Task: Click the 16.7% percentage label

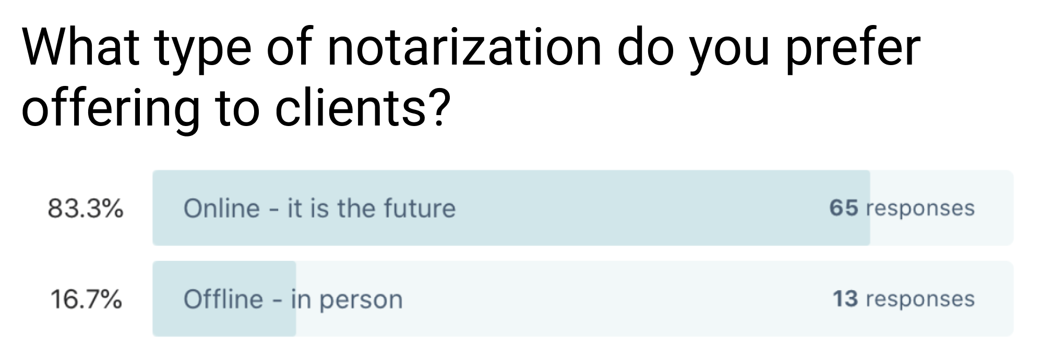Action: [86, 299]
